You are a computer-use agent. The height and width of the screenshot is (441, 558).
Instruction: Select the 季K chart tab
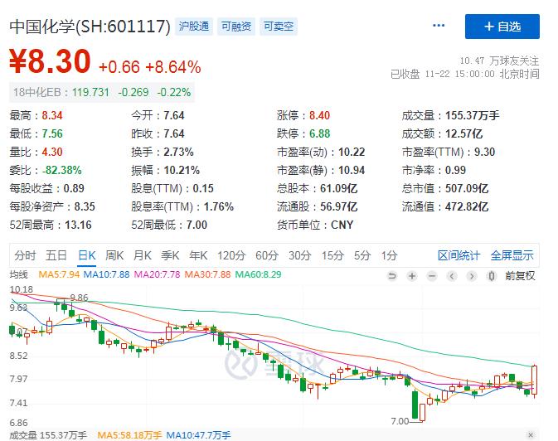(170, 255)
